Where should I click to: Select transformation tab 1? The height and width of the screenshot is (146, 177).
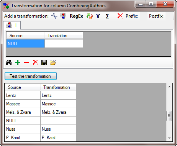pos(12,25)
